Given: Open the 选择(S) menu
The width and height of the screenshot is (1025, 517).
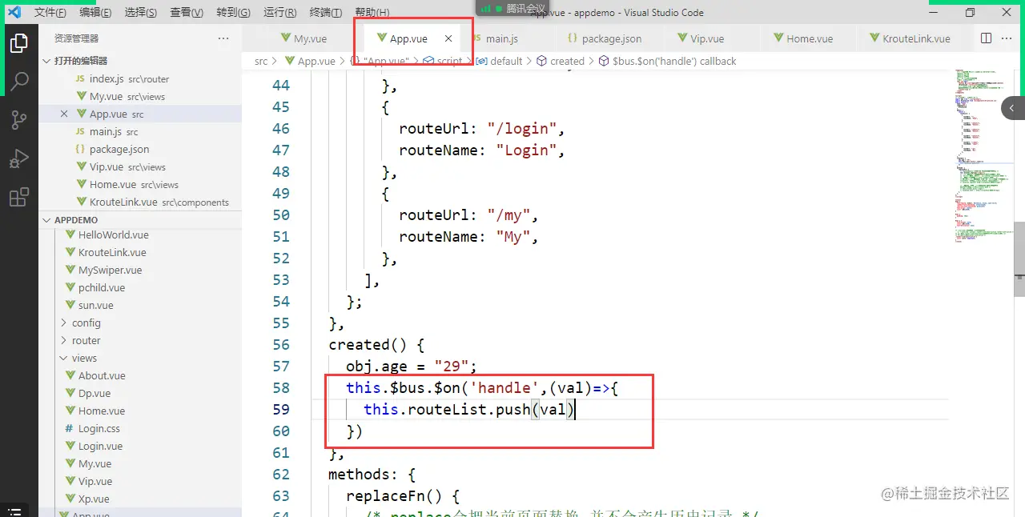Looking at the screenshot, I should pos(141,13).
